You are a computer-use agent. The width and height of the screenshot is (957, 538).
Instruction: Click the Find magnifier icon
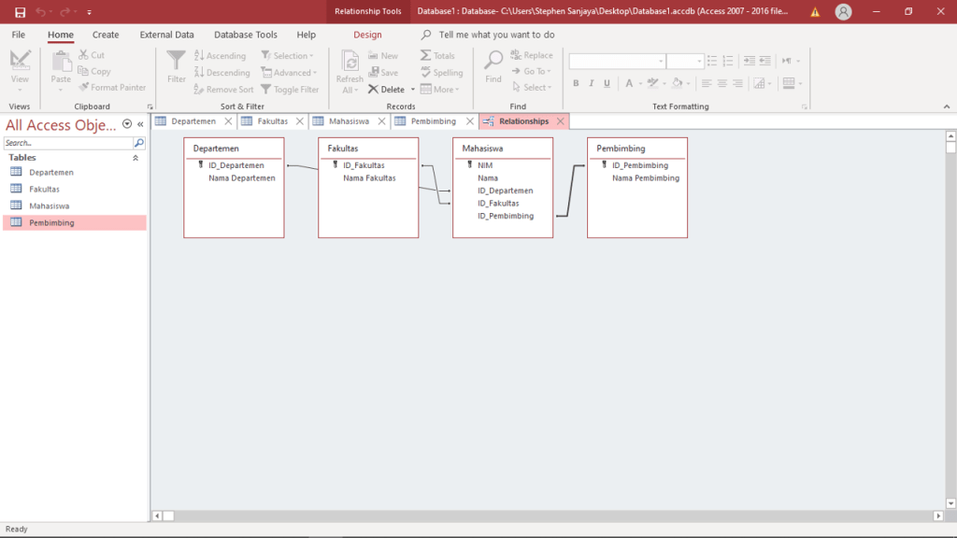(x=493, y=62)
